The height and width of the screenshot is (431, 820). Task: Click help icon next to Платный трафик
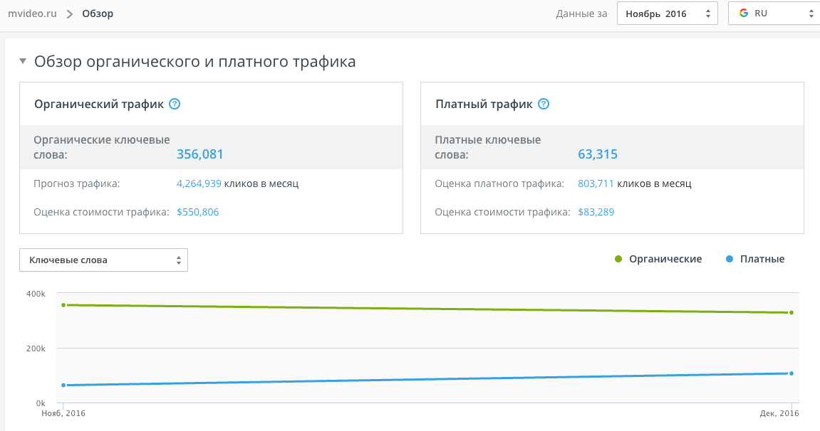544,105
